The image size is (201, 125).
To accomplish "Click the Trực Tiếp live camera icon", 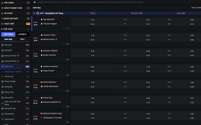I will click(x=2, y=24).
